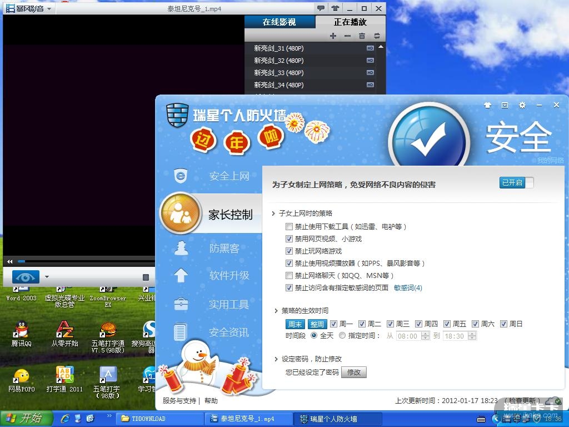Uncheck 禁止访问含有指定敏感词的页面 option
The height and width of the screenshot is (427, 569).
(x=289, y=288)
